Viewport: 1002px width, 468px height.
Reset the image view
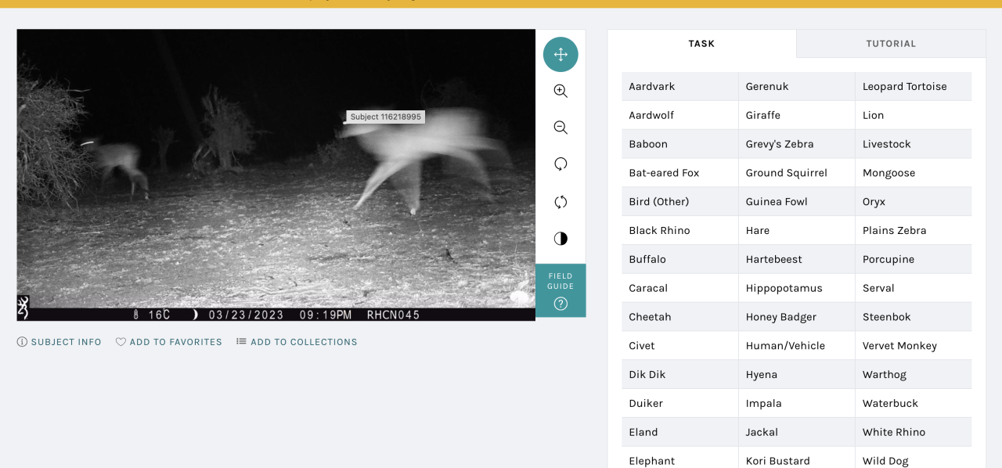click(560, 202)
